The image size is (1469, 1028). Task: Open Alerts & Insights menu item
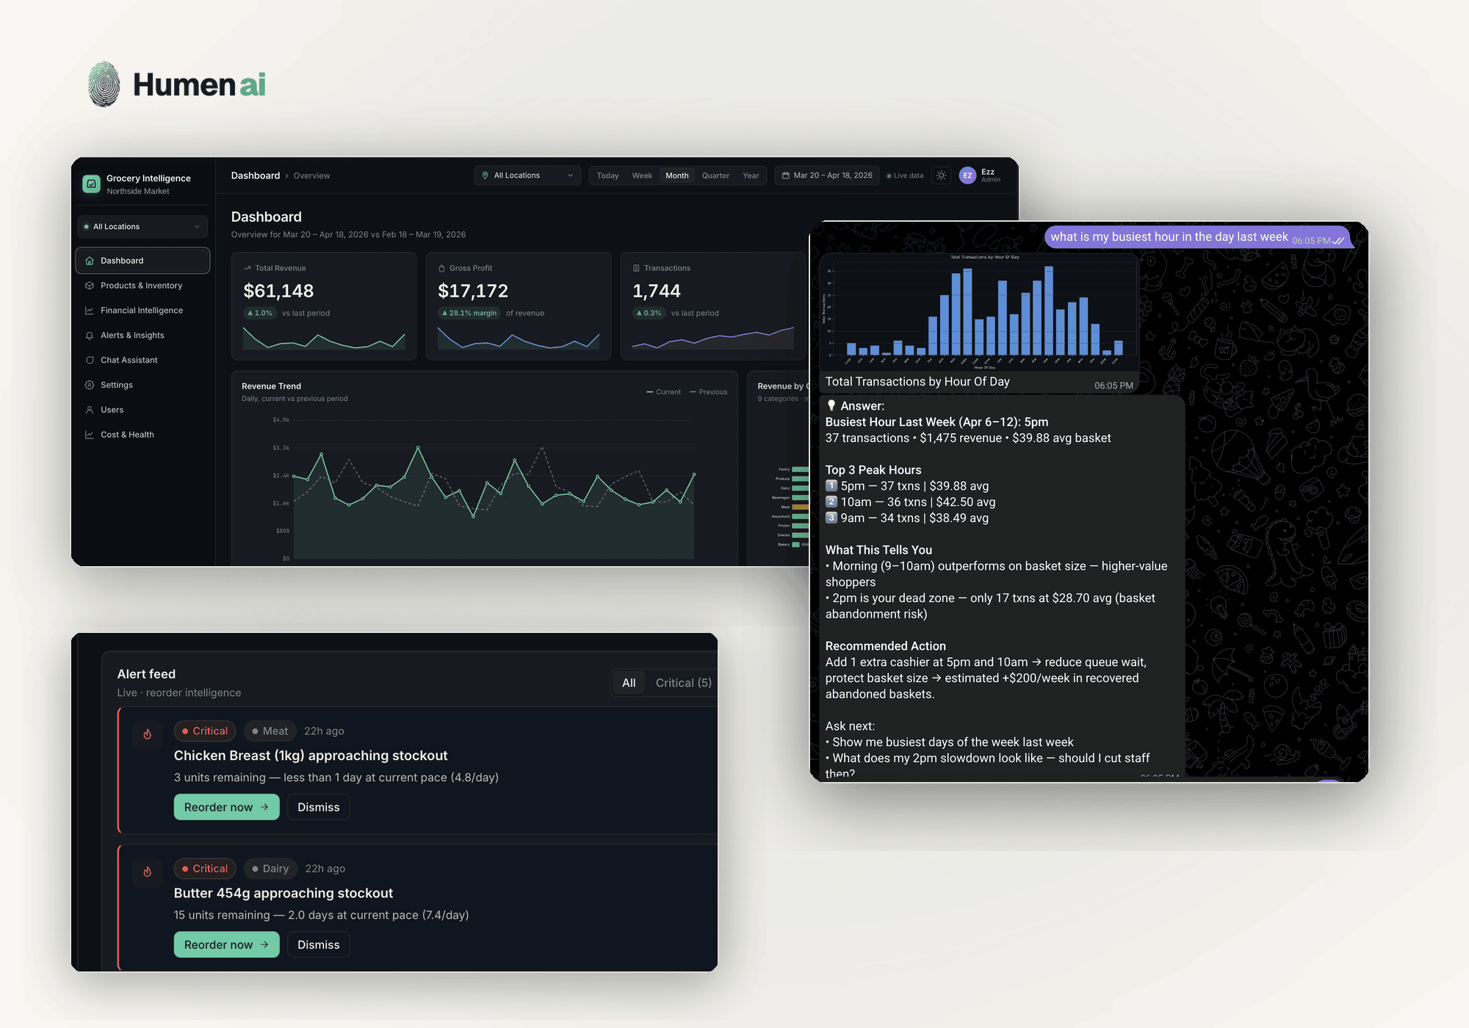coord(142,336)
